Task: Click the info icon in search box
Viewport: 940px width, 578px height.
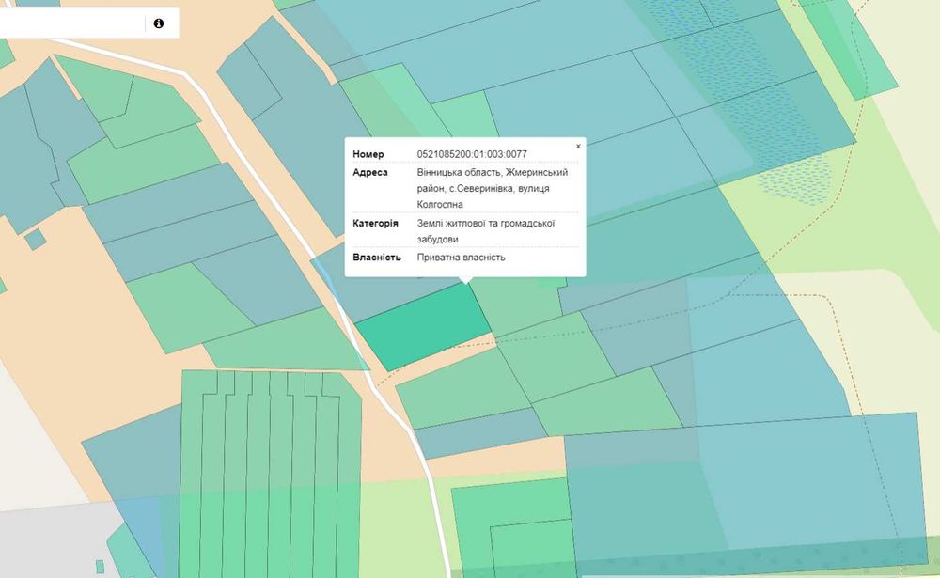Action: tap(158, 23)
